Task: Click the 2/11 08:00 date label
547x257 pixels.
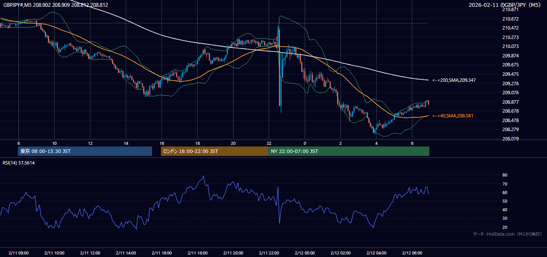Action: point(18,253)
